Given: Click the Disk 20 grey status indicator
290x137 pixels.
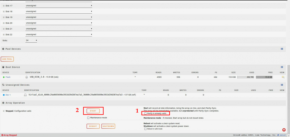Looking at the screenshot, I should [4, 23].
